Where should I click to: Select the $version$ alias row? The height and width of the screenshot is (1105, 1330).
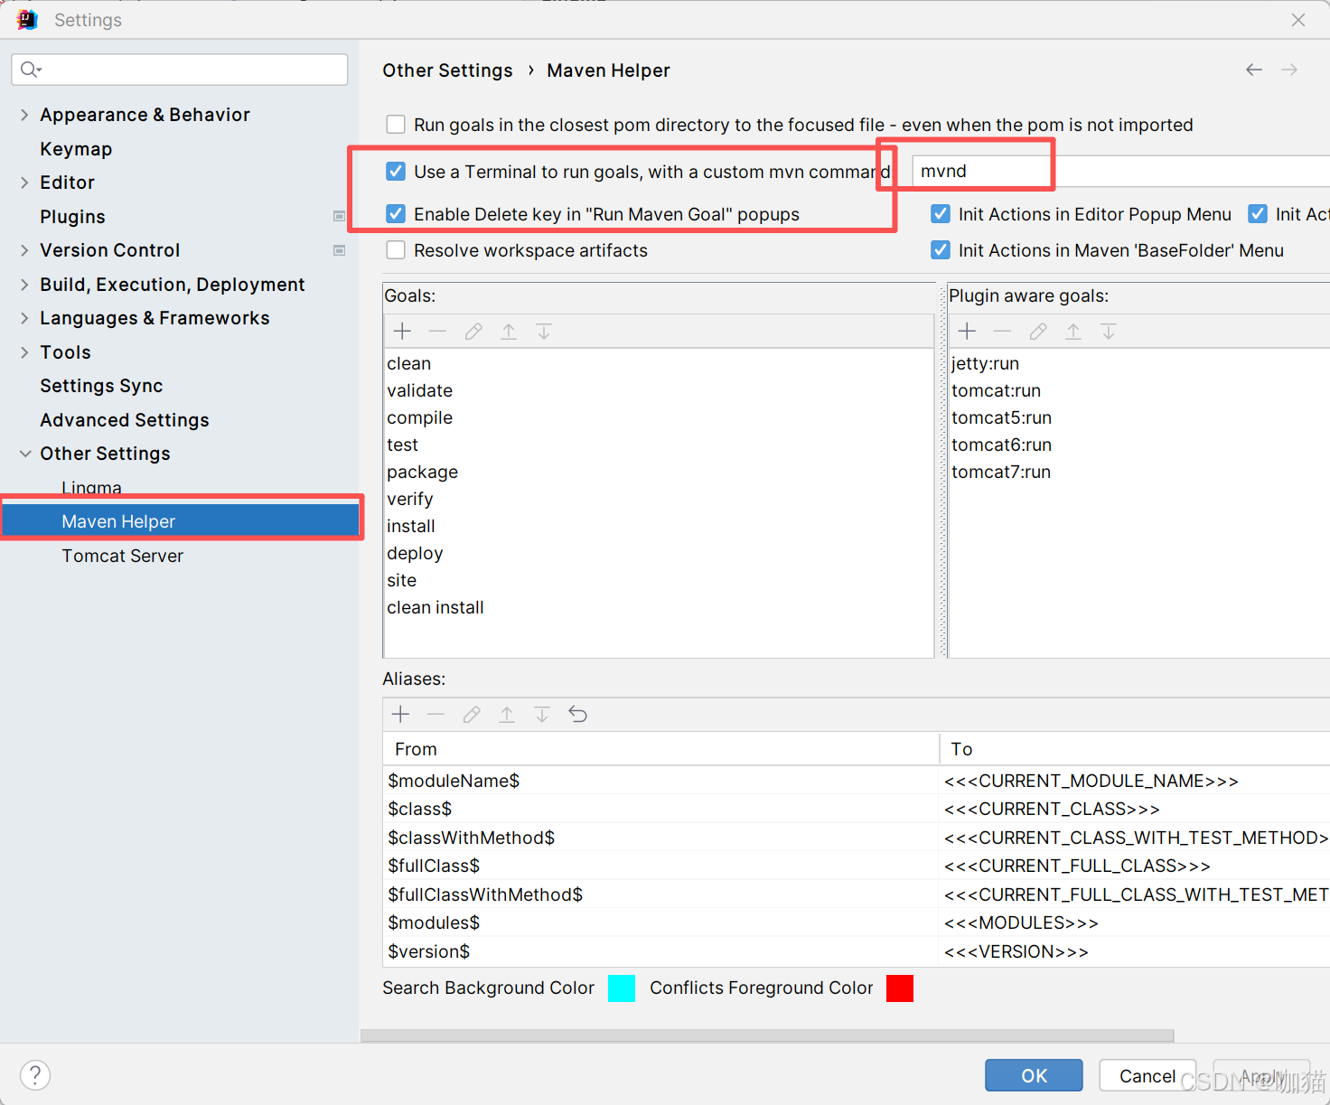pos(857,951)
